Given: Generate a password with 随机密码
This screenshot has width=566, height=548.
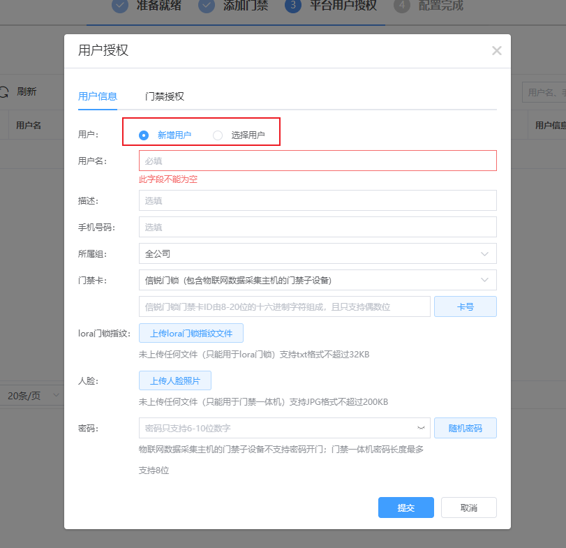Looking at the screenshot, I should pyautogui.click(x=466, y=428).
